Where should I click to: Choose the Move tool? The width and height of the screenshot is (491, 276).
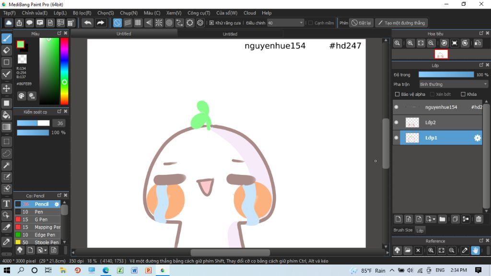pyautogui.click(x=7, y=89)
